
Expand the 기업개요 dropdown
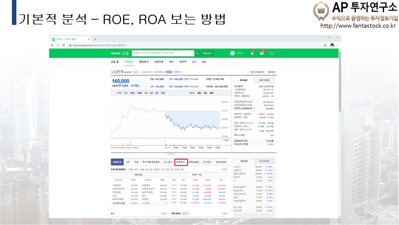[x=178, y=72]
